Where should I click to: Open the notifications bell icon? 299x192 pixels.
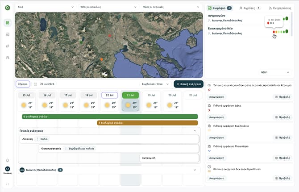[8, 160]
